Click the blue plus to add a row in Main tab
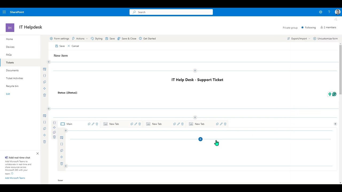Image resolution: width=342 pixels, height=192 pixels. click(200, 139)
